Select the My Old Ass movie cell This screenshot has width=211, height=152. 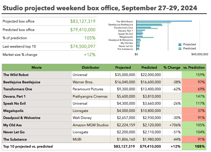tap(37, 125)
